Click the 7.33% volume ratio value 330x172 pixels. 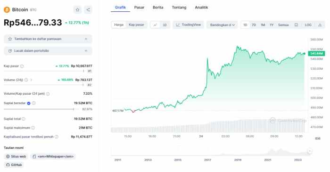pos(88,94)
